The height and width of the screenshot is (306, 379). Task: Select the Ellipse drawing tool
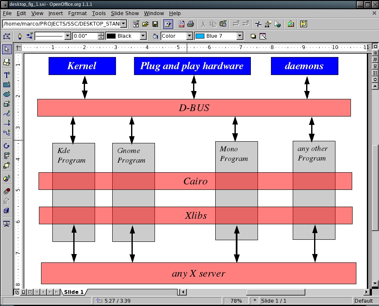pos(6,94)
